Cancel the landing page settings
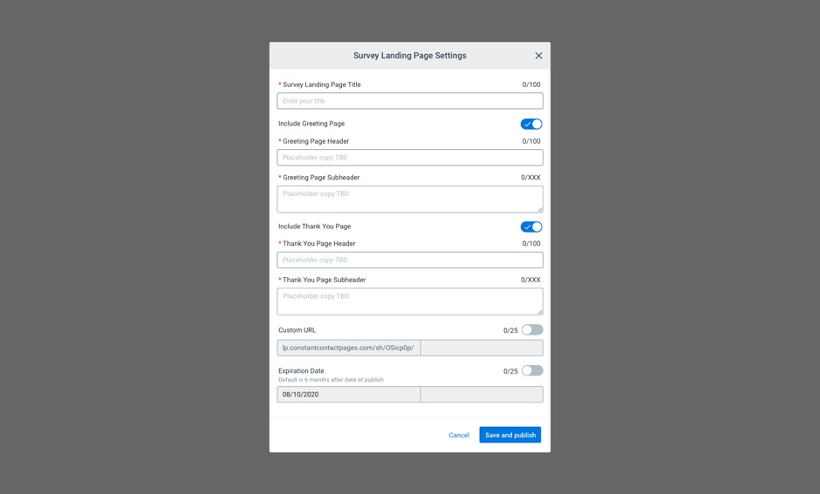Screen dimensions: 820x494 tap(459, 435)
